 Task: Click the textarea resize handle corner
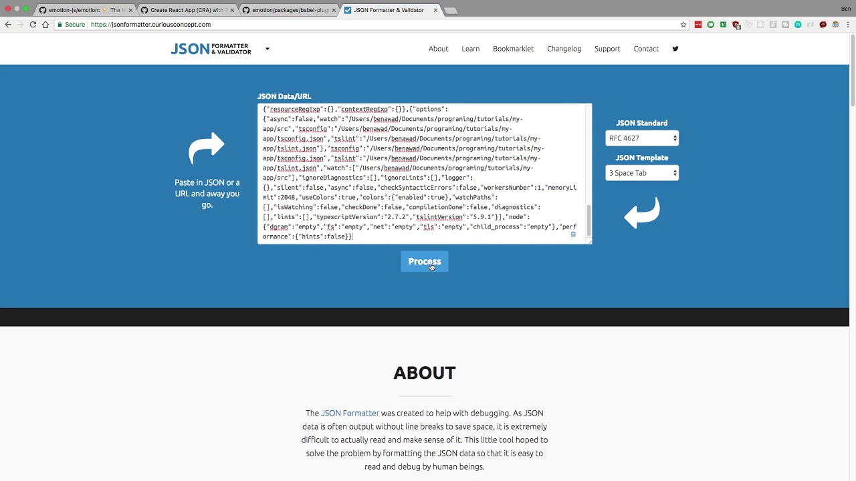click(x=588, y=240)
